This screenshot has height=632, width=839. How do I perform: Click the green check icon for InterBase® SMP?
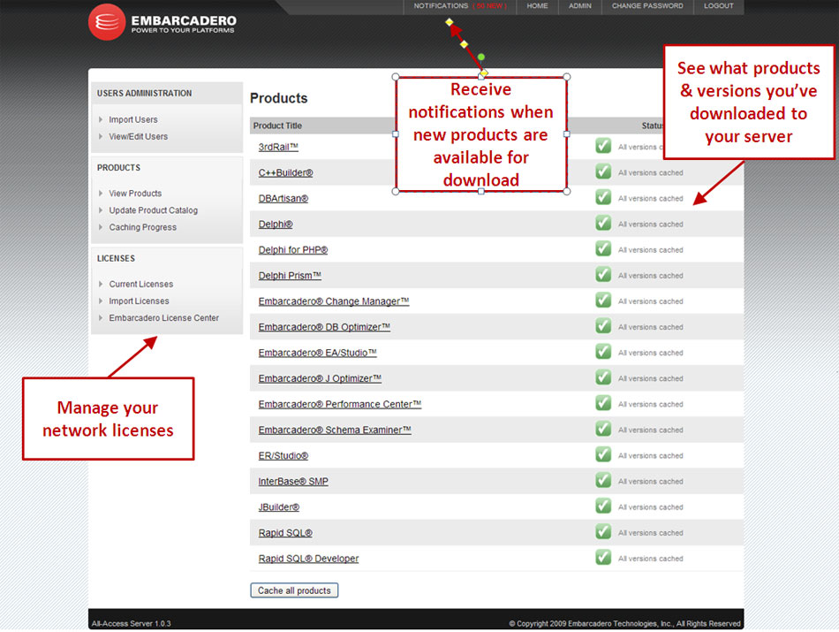point(603,480)
